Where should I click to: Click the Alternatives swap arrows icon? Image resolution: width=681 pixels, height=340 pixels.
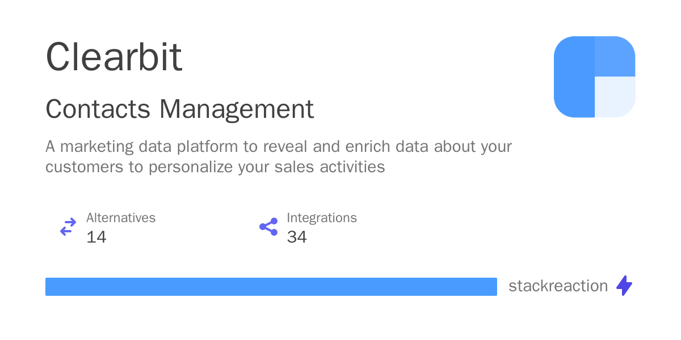tap(68, 227)
